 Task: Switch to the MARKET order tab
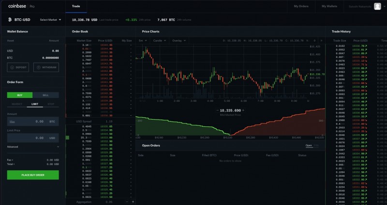pyautogui.click(x=17, y=104)
